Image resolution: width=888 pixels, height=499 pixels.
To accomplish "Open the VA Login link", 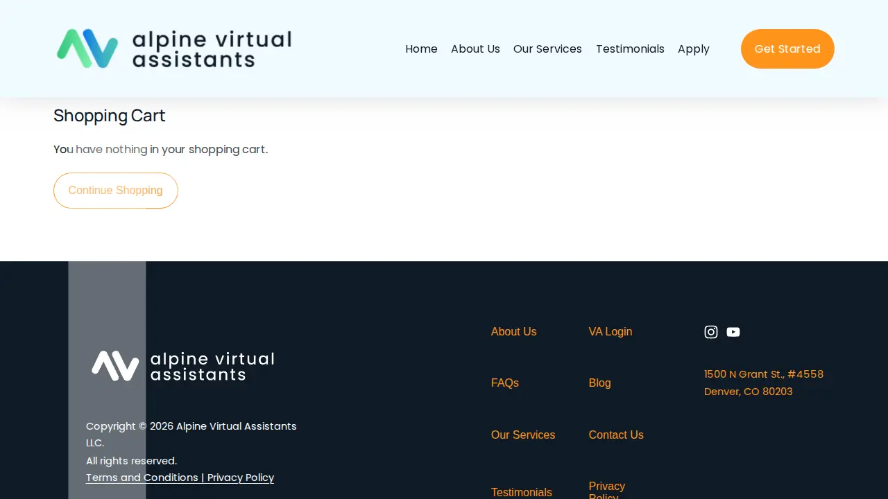I will [x=610, y=331].
